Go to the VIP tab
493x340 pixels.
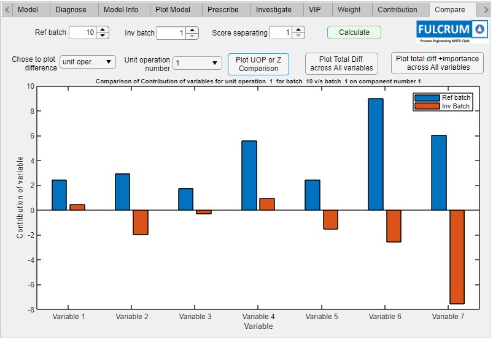[315, 10]
